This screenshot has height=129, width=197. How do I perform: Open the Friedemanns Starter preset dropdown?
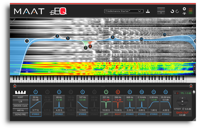(124, 11)
